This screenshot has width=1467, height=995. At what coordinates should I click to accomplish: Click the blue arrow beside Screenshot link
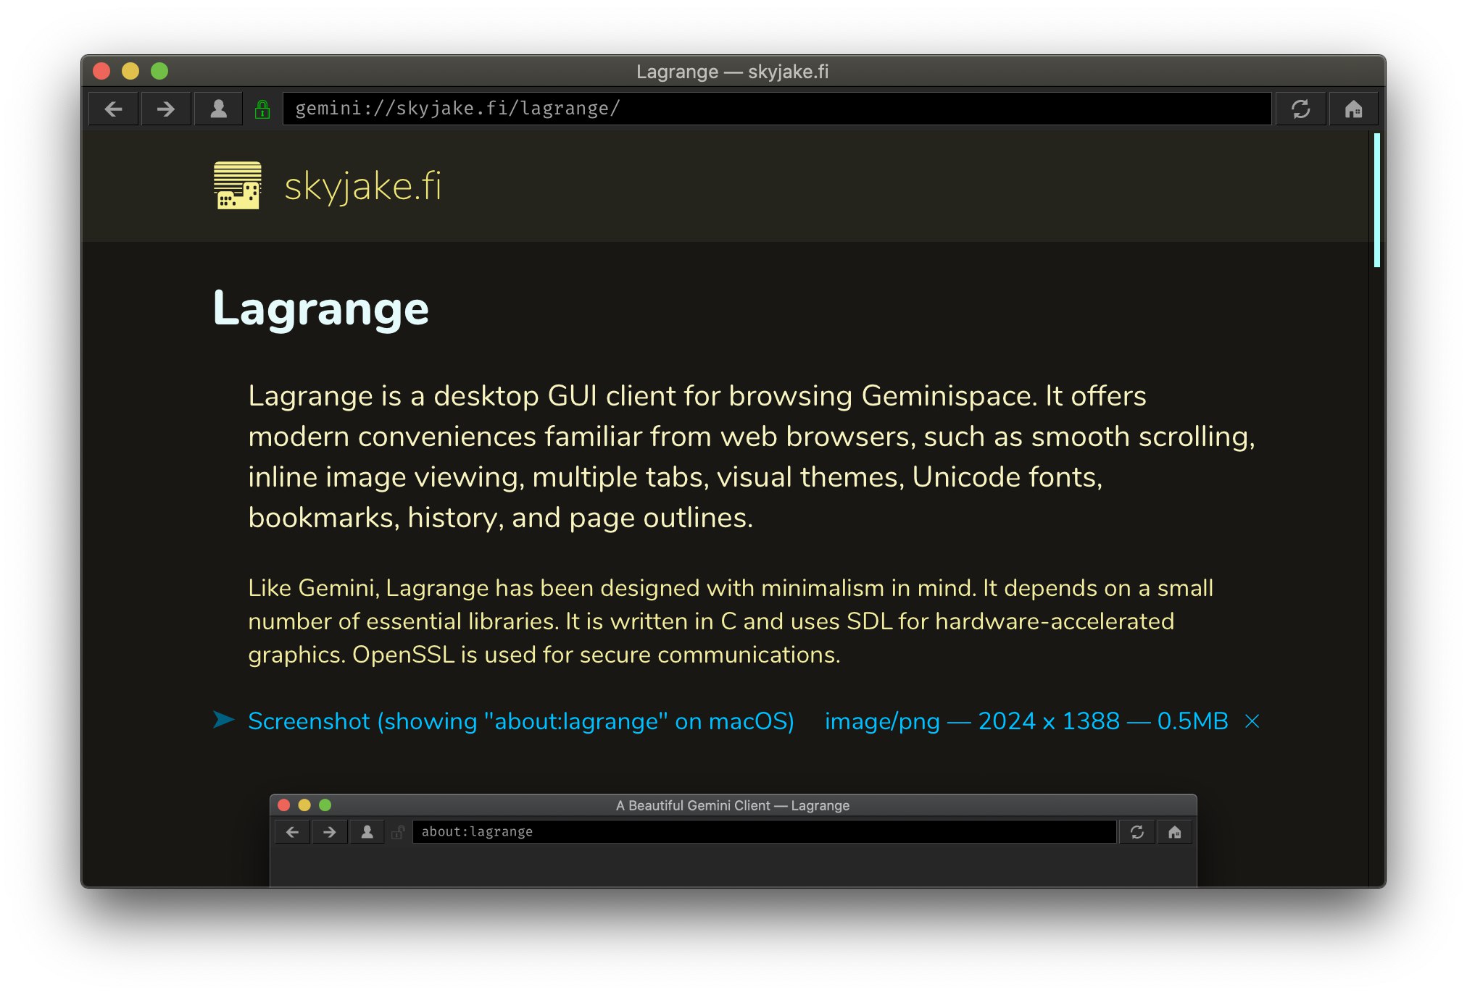224,720
